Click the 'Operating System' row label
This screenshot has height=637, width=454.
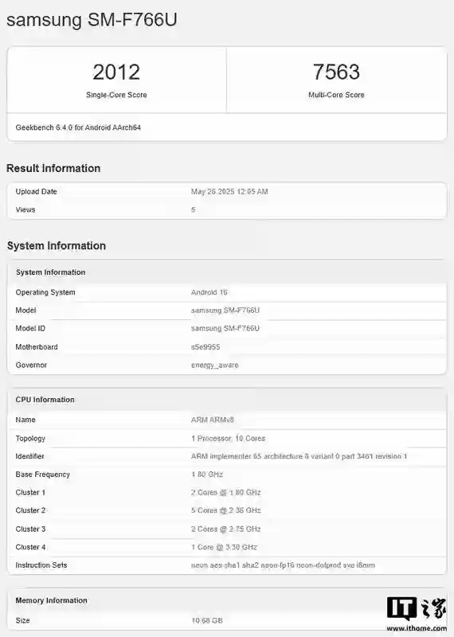[x=45, y=292]
